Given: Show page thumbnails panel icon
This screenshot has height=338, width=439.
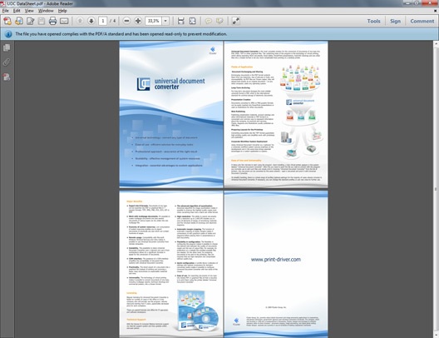Looking at the screenshot, I should 7,47.
